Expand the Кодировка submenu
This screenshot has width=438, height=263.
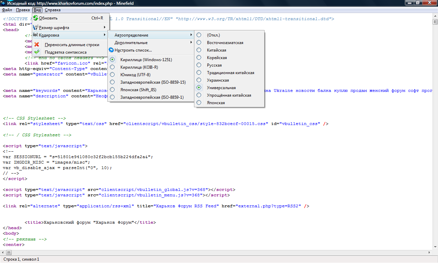click(x=70, y=35)
